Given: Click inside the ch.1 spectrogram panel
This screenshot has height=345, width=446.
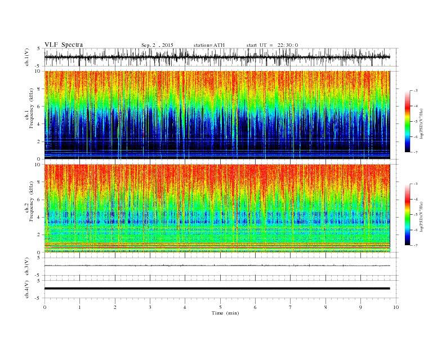Looking at the screenshot, I should 217,115.
